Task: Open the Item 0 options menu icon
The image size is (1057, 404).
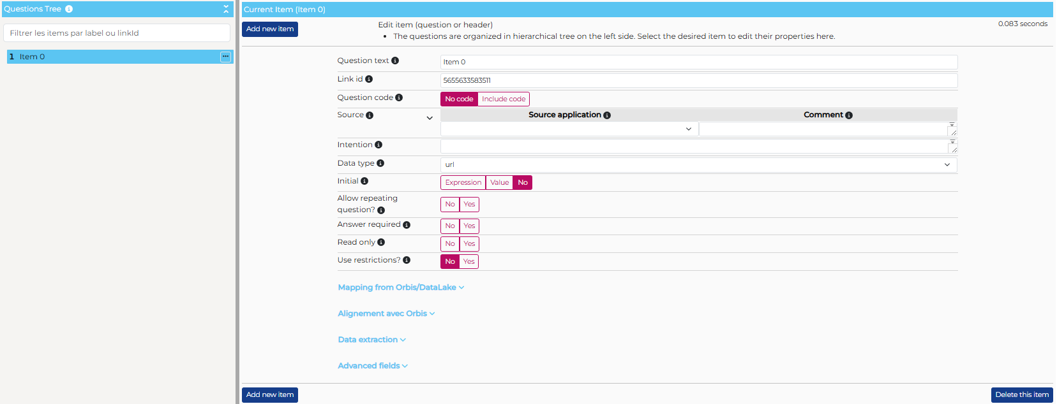Action: pos(225,57)
